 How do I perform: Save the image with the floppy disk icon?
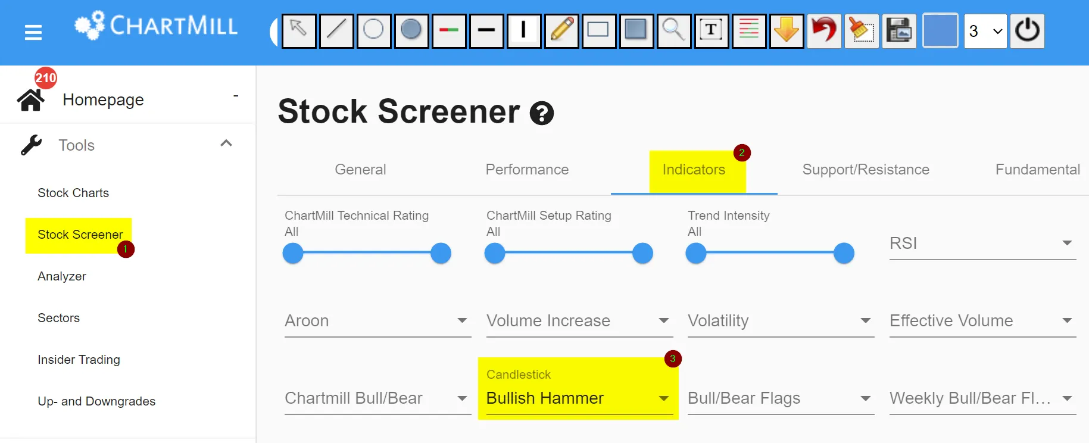[x=899, y=30]
